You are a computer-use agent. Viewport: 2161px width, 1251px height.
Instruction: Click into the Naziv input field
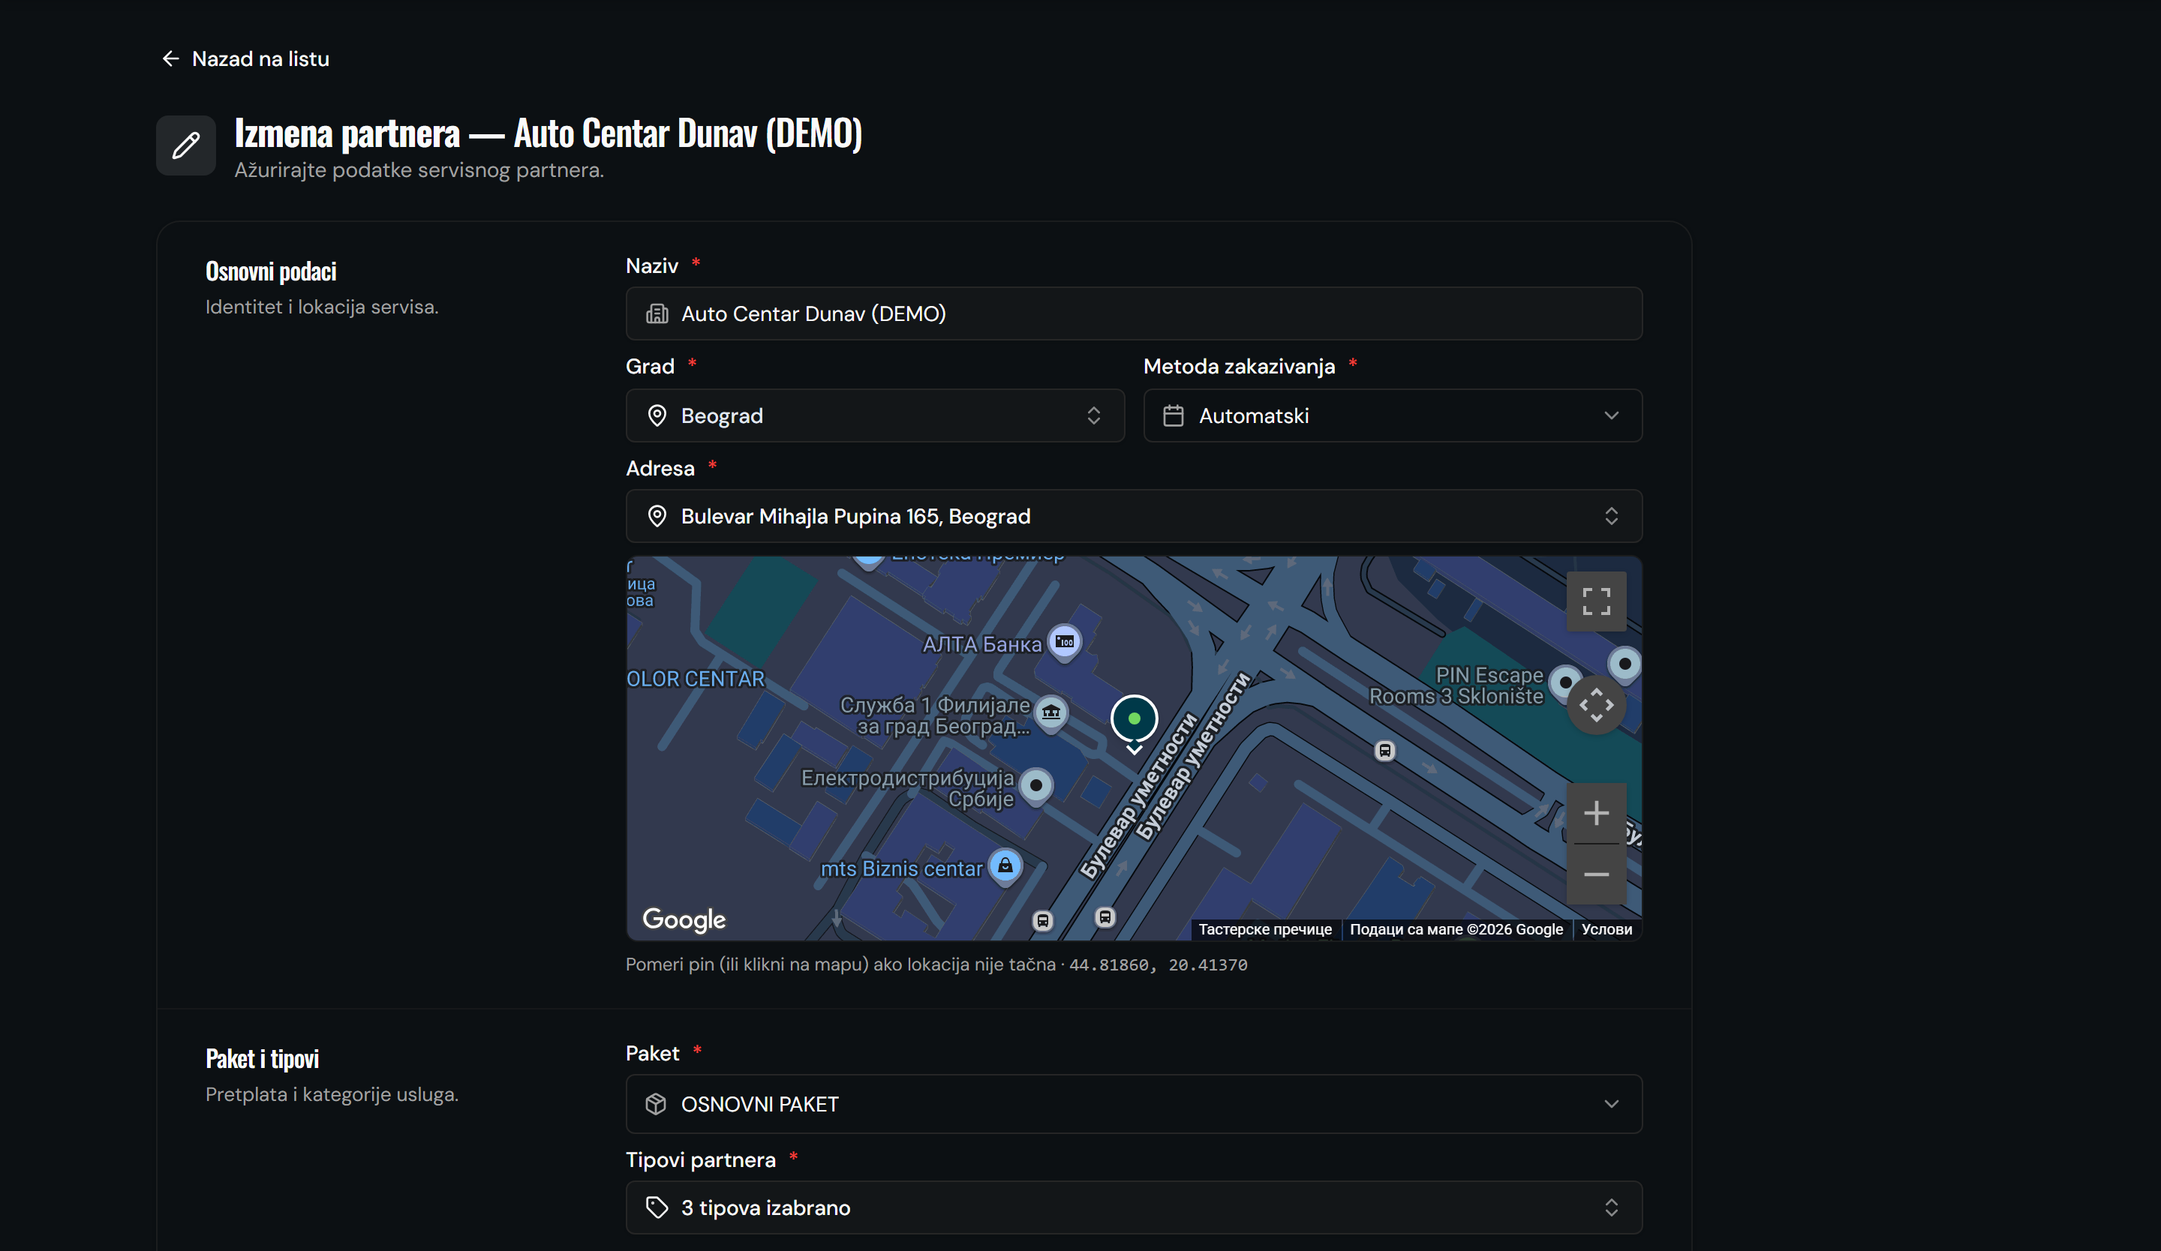pos(1134,313)
